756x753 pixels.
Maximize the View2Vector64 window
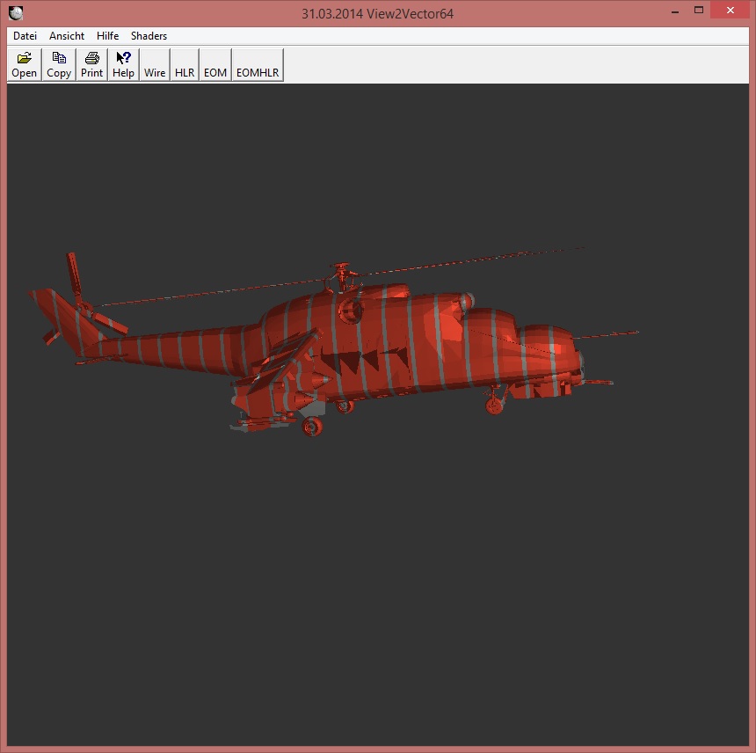(x=699, y=11)
